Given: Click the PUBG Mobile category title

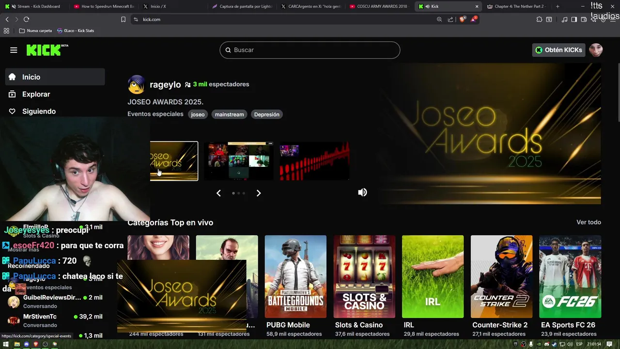Looking at the screenshot, I should coord(288,325).
